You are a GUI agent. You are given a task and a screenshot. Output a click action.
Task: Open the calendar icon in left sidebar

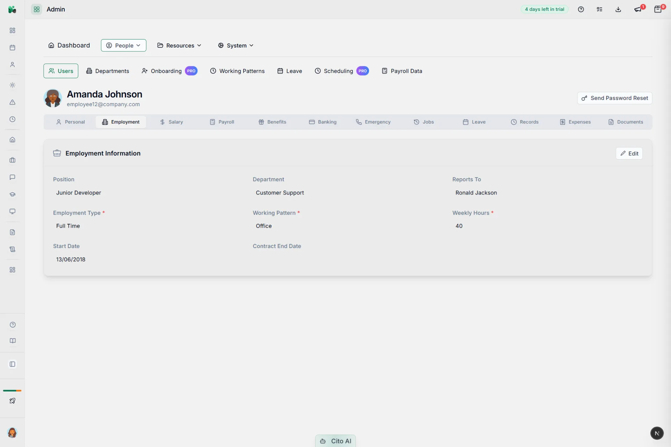pos(12,47)
